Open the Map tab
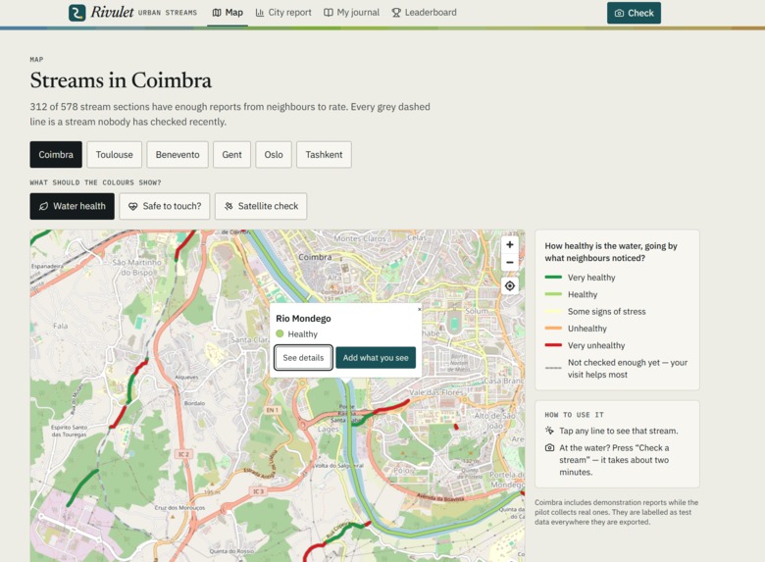The height and width of the screenshot is (562, 765). pyautogui.click(x=228, y=13)
